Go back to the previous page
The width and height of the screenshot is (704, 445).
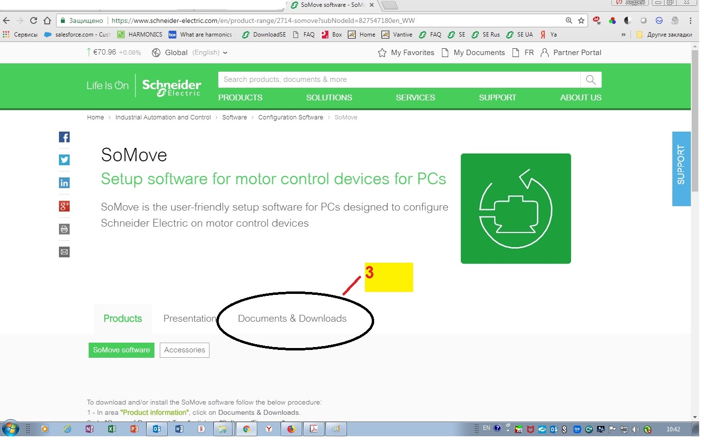tap(6, 20)
